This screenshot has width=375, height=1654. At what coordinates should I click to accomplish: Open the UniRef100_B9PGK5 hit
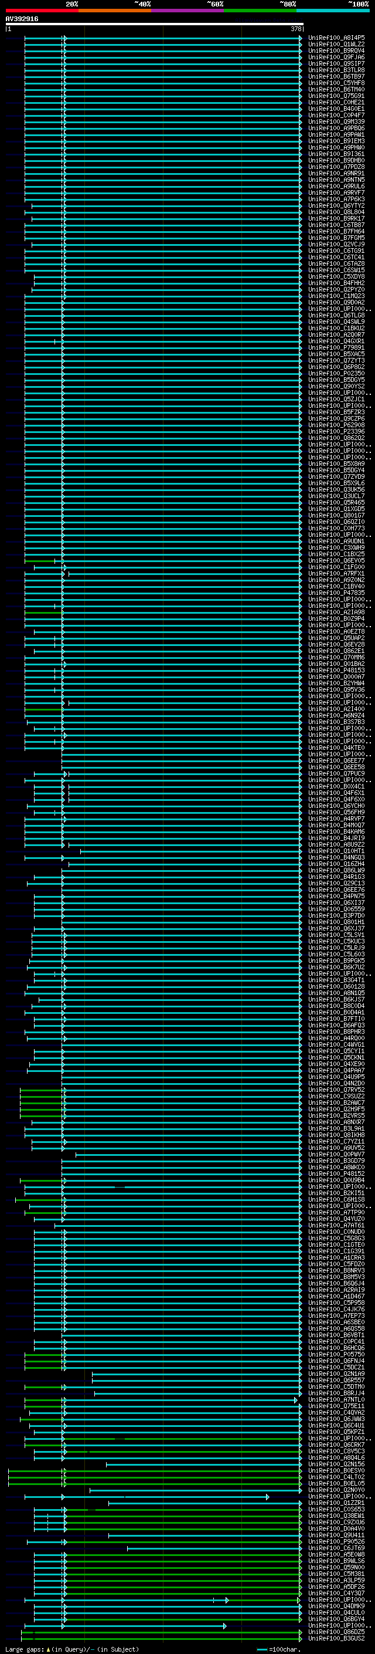(336, 960)
